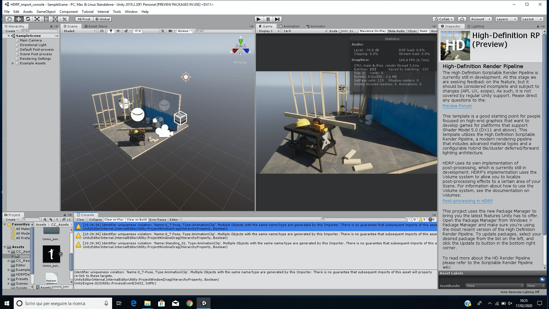Open scene camera settings icon
This screenshot has height=309, width=549.
pos(170,31)
